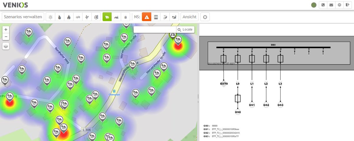
Task: Click the green status indicator circle
Action: (314, 5)
